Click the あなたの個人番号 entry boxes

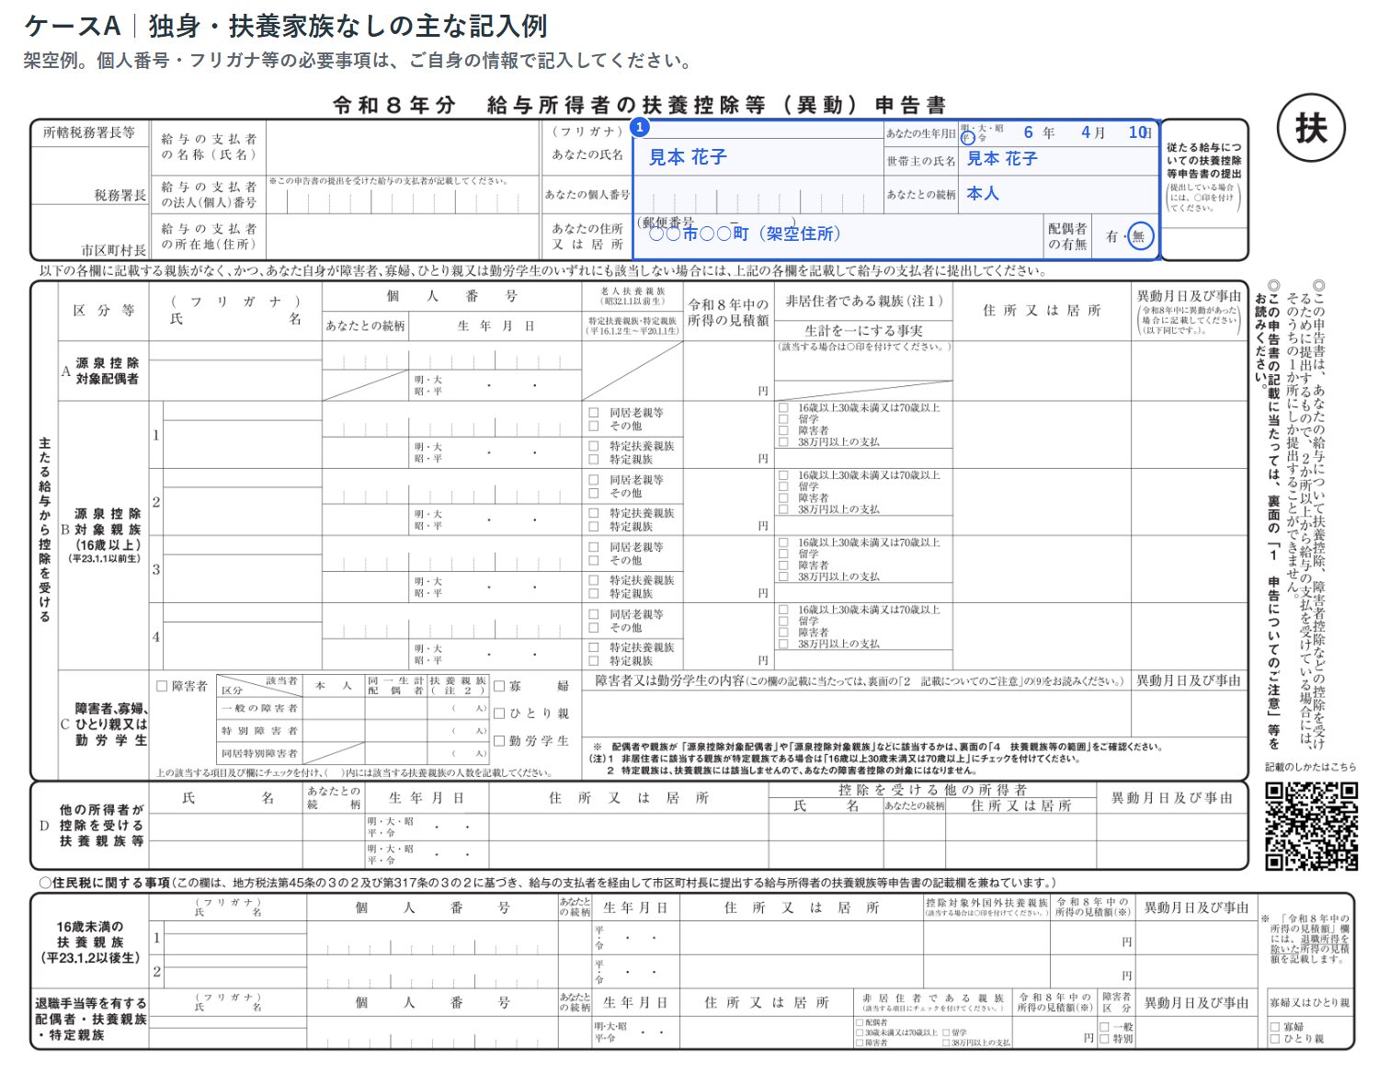[x=758, y=195]
